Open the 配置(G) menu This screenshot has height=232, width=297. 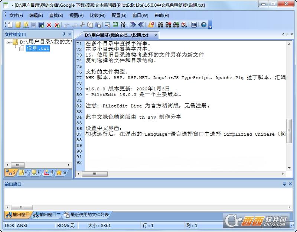(119, 16)
